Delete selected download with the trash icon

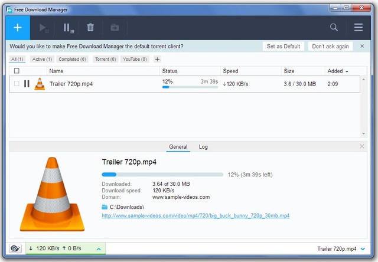(90, 28)
